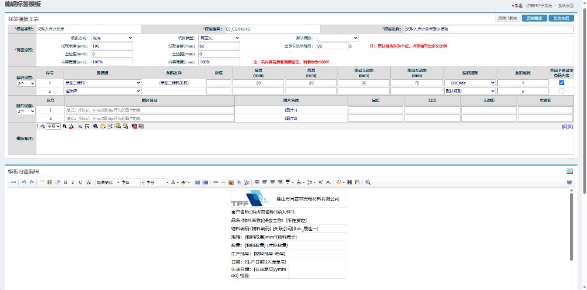The height and width of the screenshot is (290, 587).
Task: Open the font size dropdown in editor
Action: tap(157, 182)
